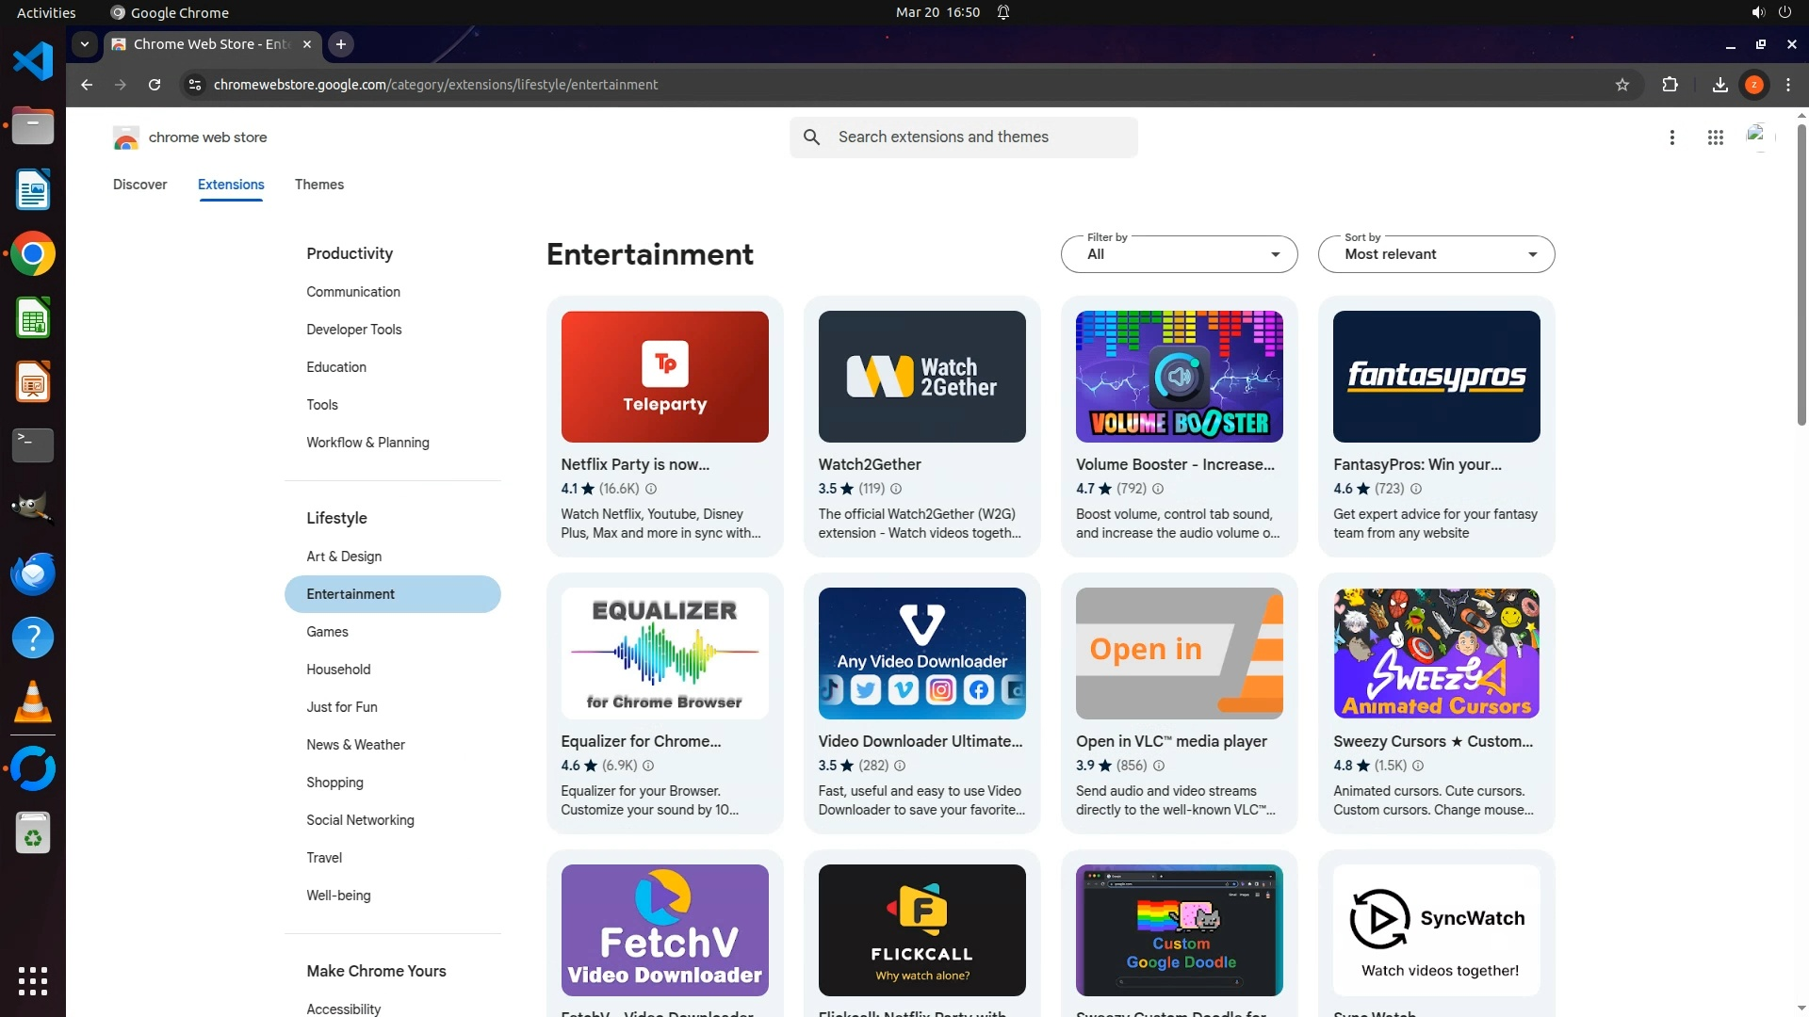Click the info icon beside Teleparty rating
This screenshot has width=1809, height=1017.
pos(650,489)
